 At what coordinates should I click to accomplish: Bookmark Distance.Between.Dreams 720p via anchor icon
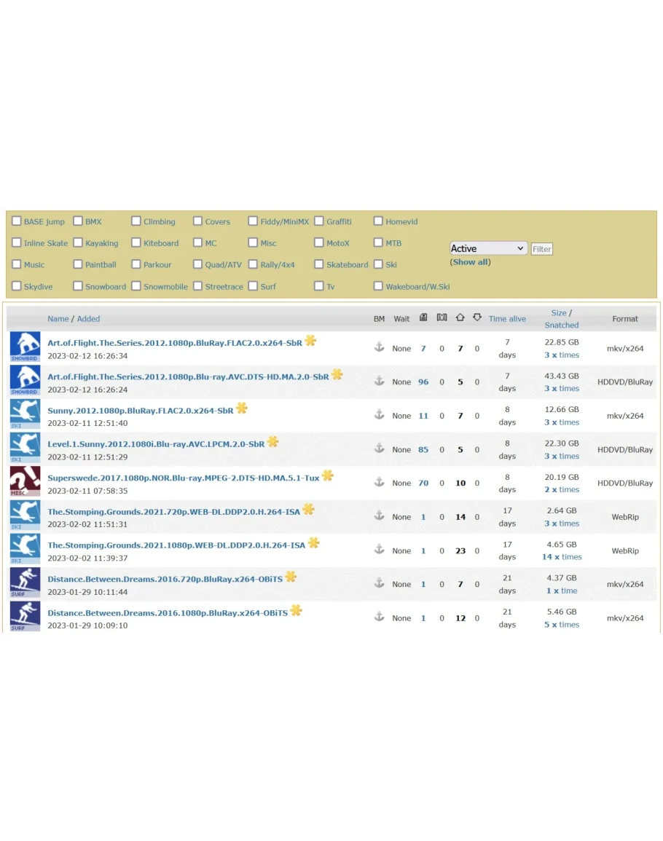(379, 583)
